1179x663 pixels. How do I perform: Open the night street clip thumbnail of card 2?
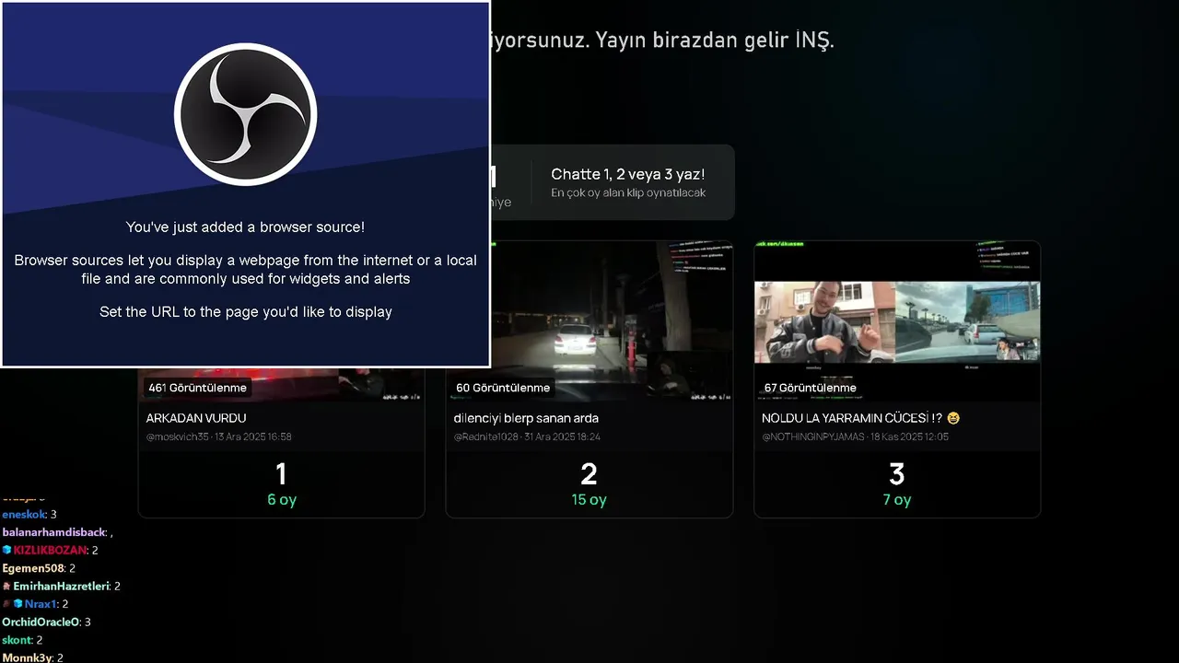[589, 321]
